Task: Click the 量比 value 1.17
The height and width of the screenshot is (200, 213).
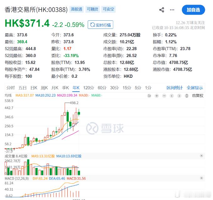Action: pyautogui.click(x=67, y=49)
